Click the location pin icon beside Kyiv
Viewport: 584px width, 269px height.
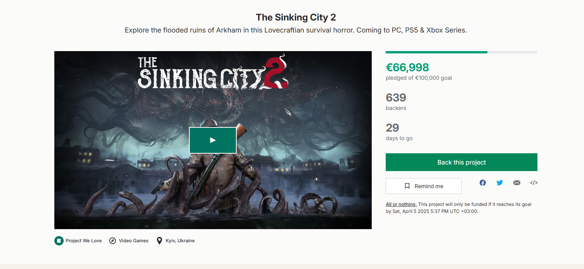point(159,241)
